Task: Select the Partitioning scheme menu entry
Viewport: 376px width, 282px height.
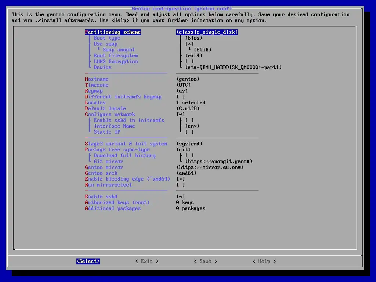Action: pyautogui.click(x=113, y=32)
